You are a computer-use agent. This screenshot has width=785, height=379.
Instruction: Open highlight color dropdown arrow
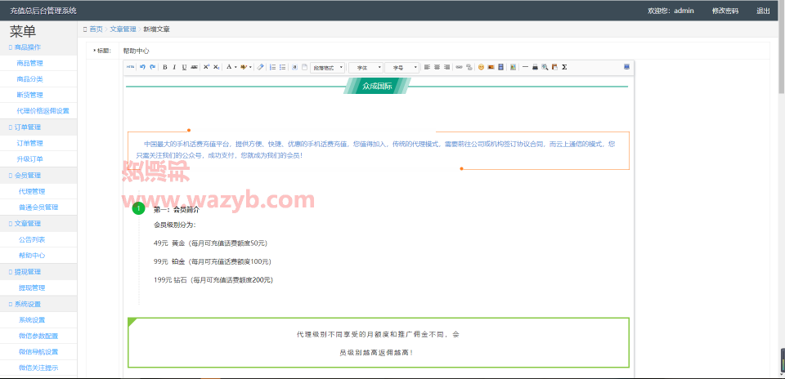250,67
